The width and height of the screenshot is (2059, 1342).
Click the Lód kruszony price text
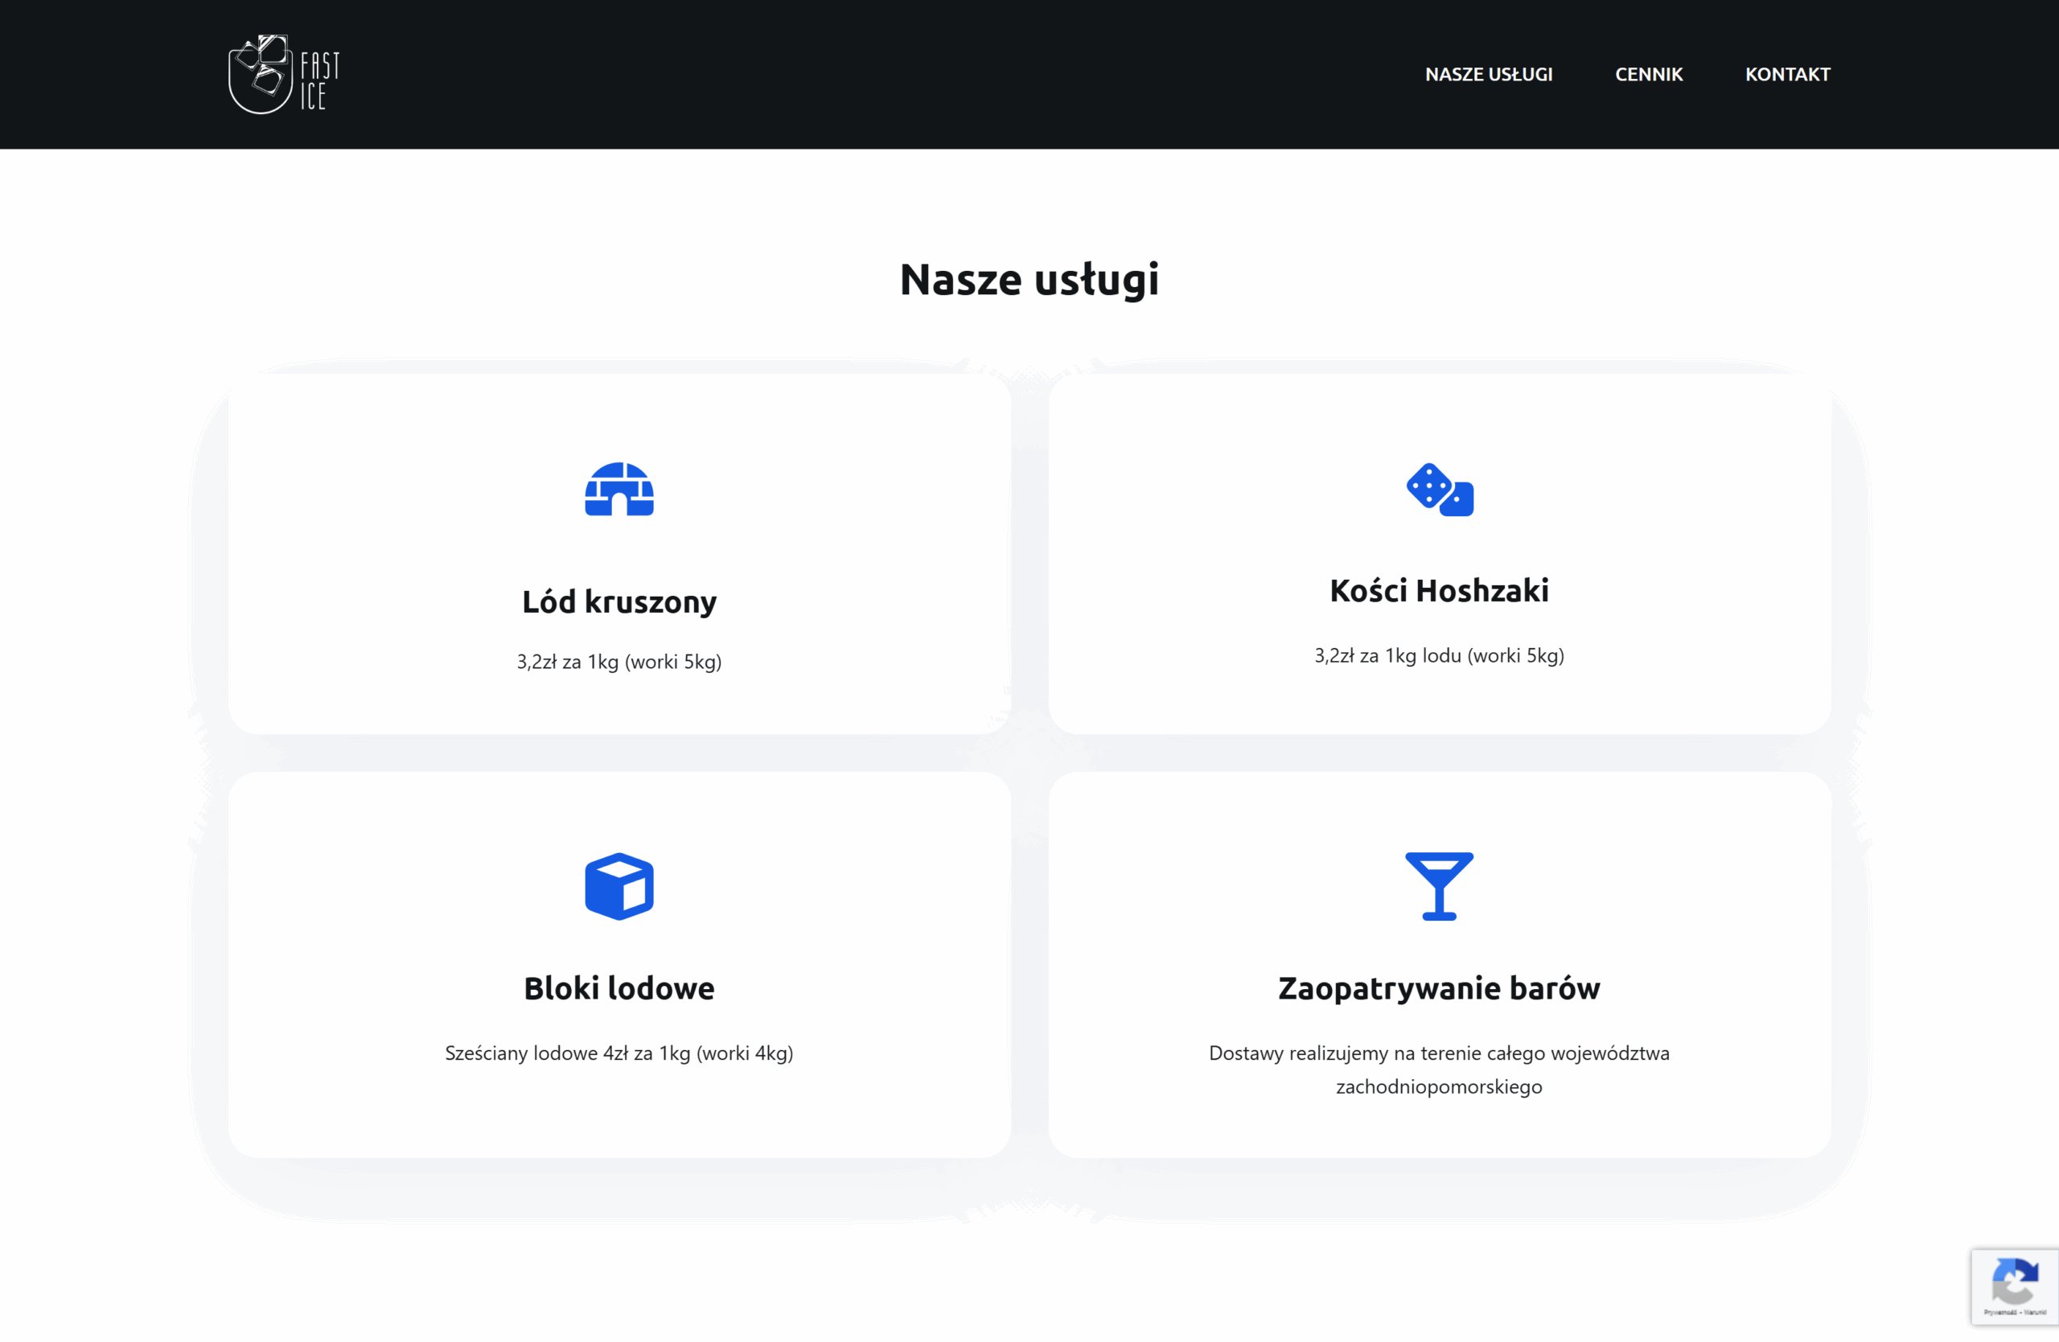[x=619, y=662]
